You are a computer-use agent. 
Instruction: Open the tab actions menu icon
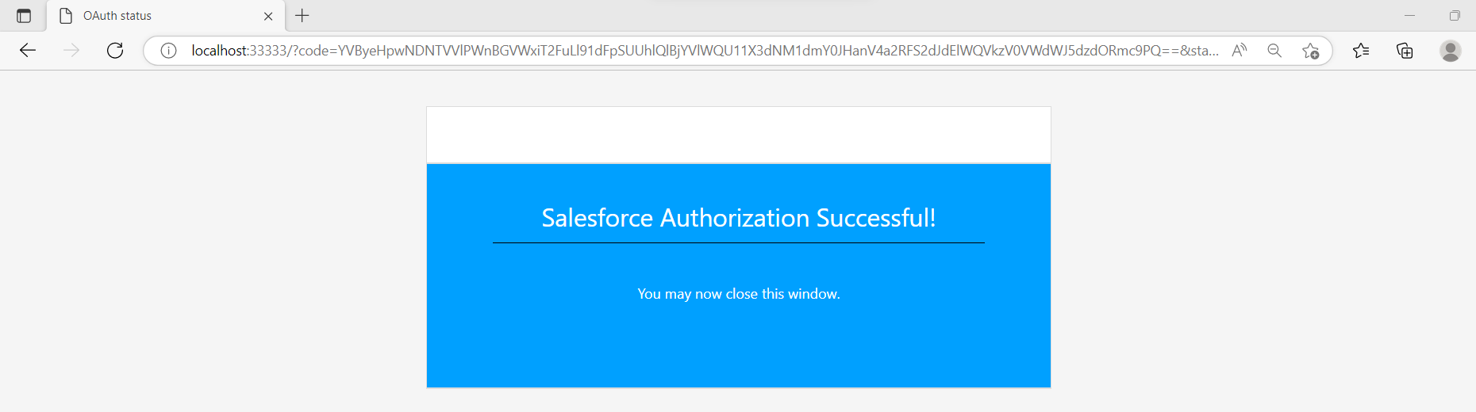click(24, 16)
